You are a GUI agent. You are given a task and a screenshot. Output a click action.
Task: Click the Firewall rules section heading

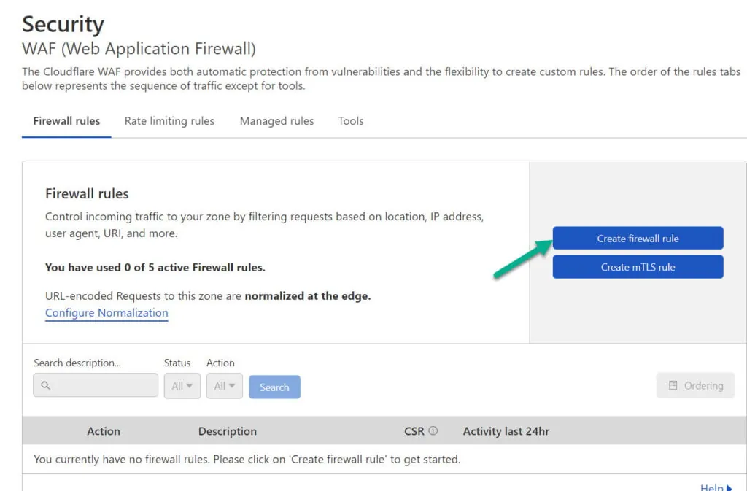(88, 193)
